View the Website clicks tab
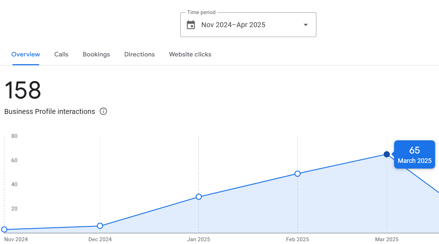 coord(190,54)
